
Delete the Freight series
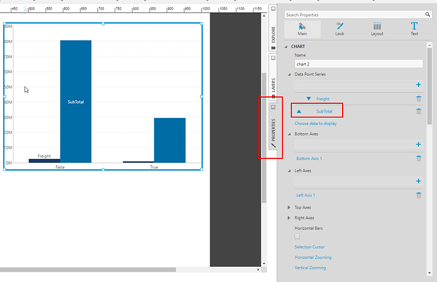tap(419, 99)
